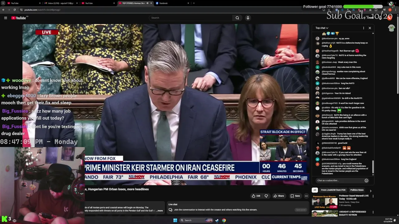Open Professor Seyed Marandi LIVE thumbnail

(x=325, y=202)
